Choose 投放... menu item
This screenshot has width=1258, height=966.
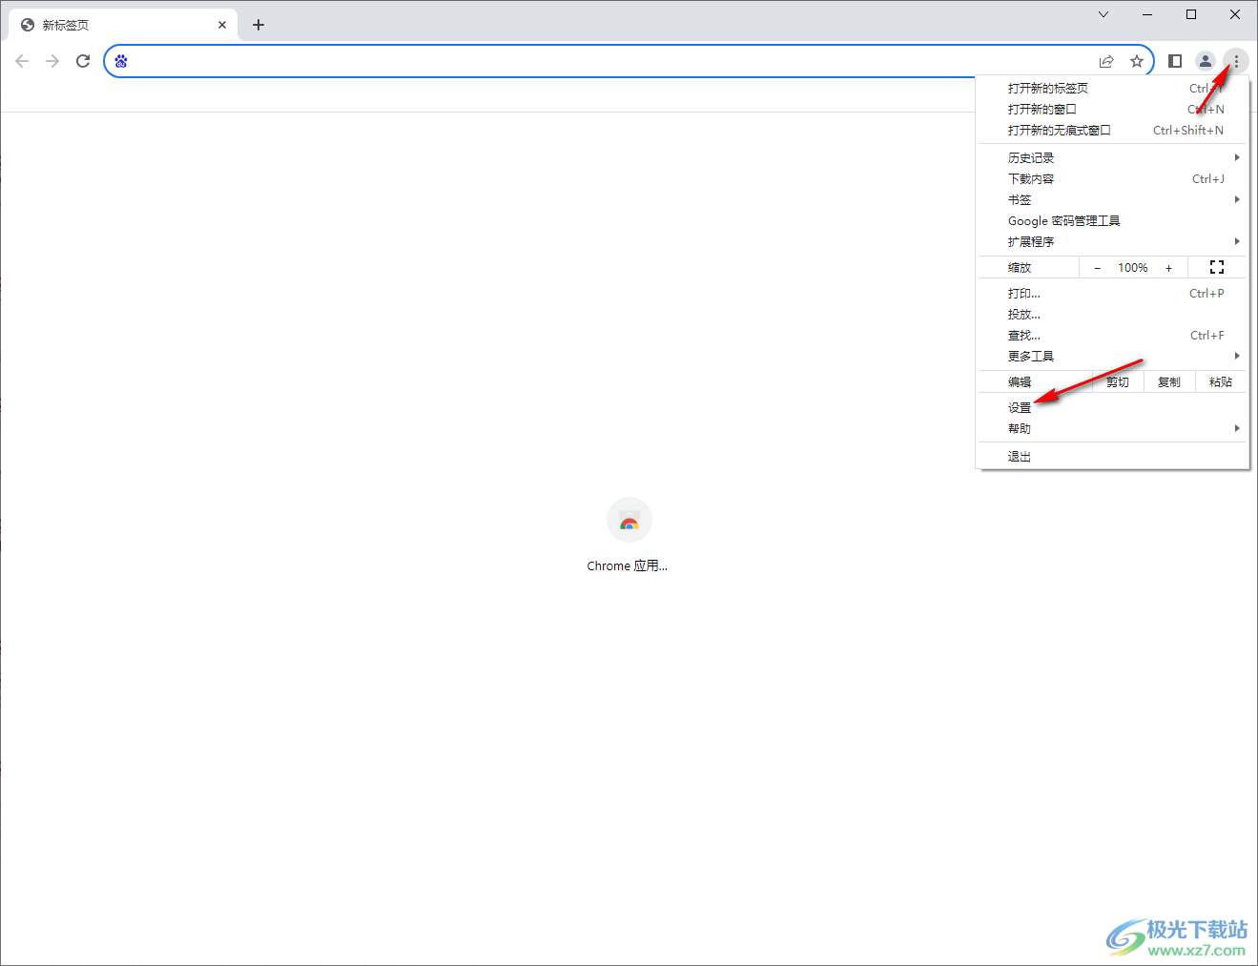1112,315
